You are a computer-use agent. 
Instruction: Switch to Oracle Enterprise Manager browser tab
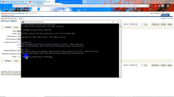tap(69, 2)
